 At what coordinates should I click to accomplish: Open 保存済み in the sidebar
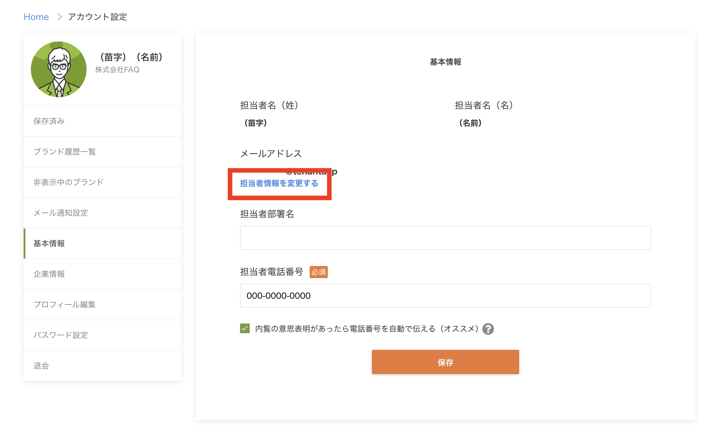point(49,121)
